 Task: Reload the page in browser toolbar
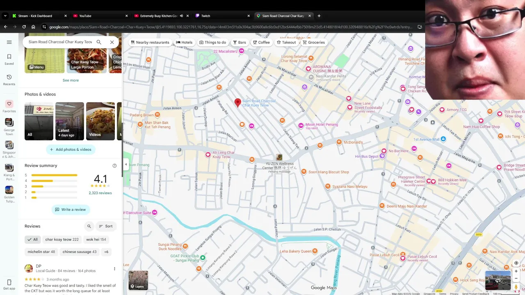24,27
